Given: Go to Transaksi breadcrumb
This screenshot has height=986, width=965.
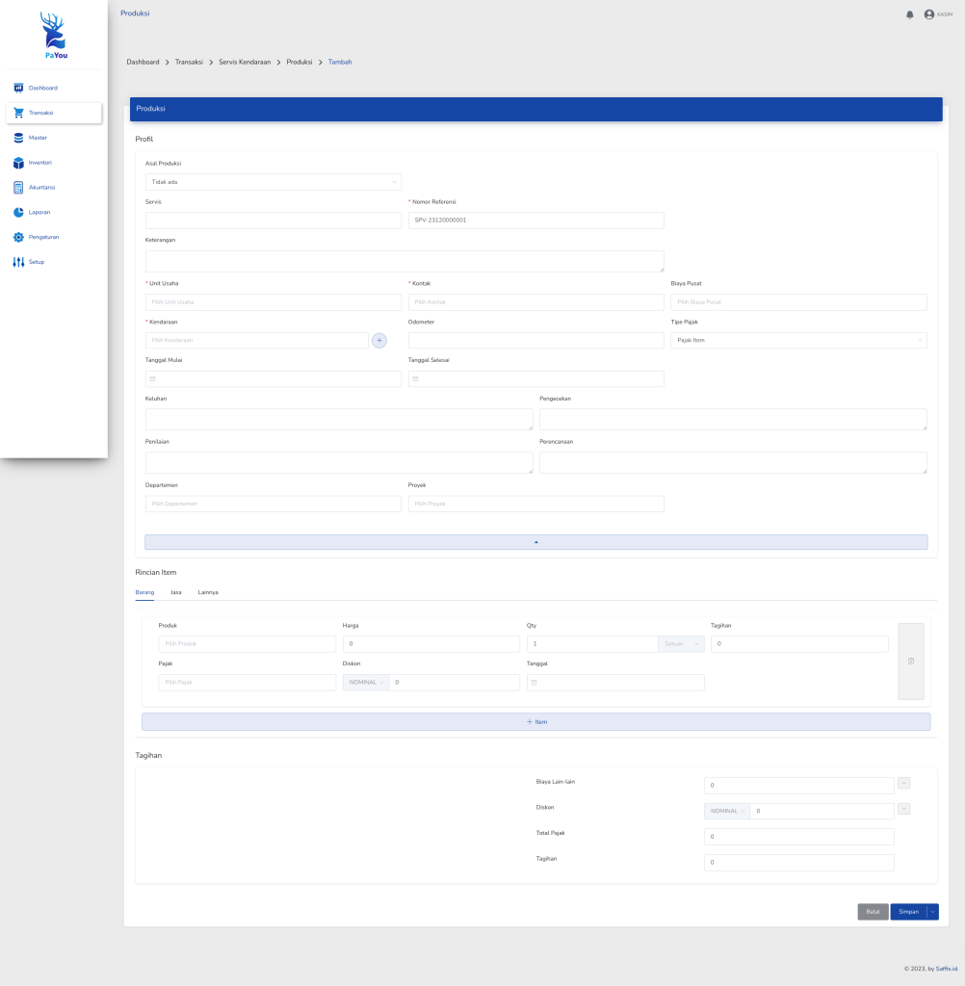Looking at the screenshot, I should point(189,63).
